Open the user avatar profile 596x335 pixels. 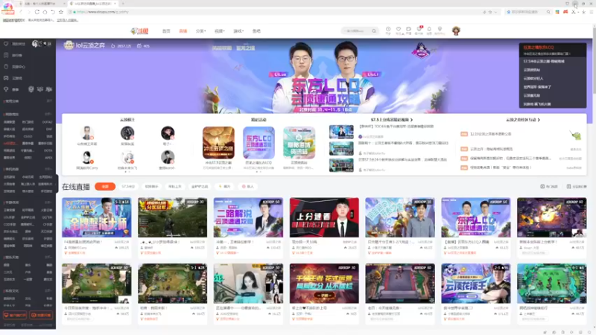[x=456, y=31]
